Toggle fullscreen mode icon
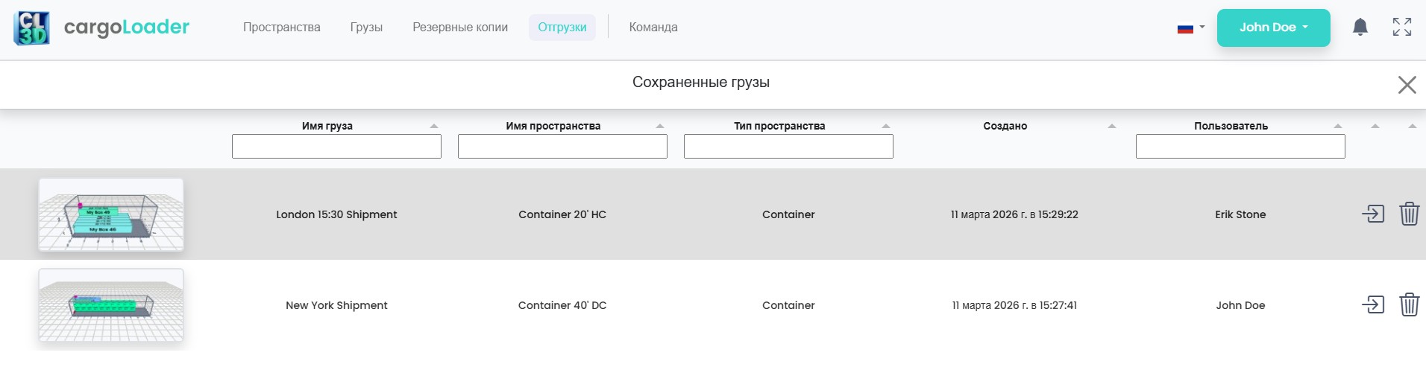Screen dimensions: 1426x370 (1401, 28)
